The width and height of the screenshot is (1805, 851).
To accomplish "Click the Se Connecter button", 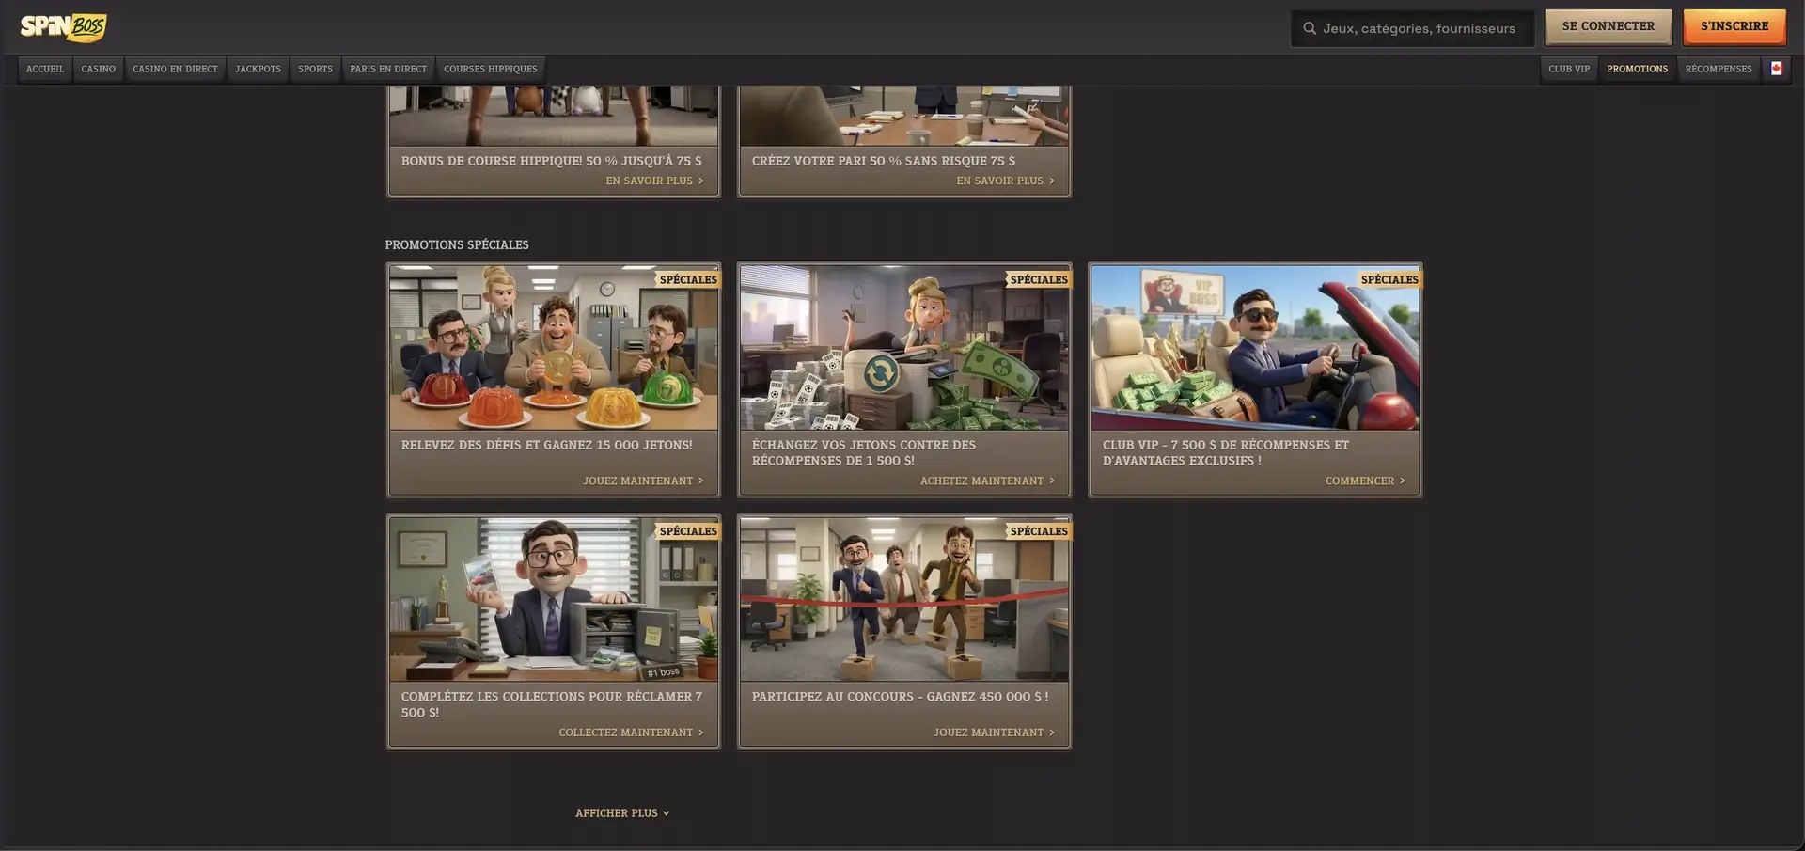I will tap(1608, 26).
